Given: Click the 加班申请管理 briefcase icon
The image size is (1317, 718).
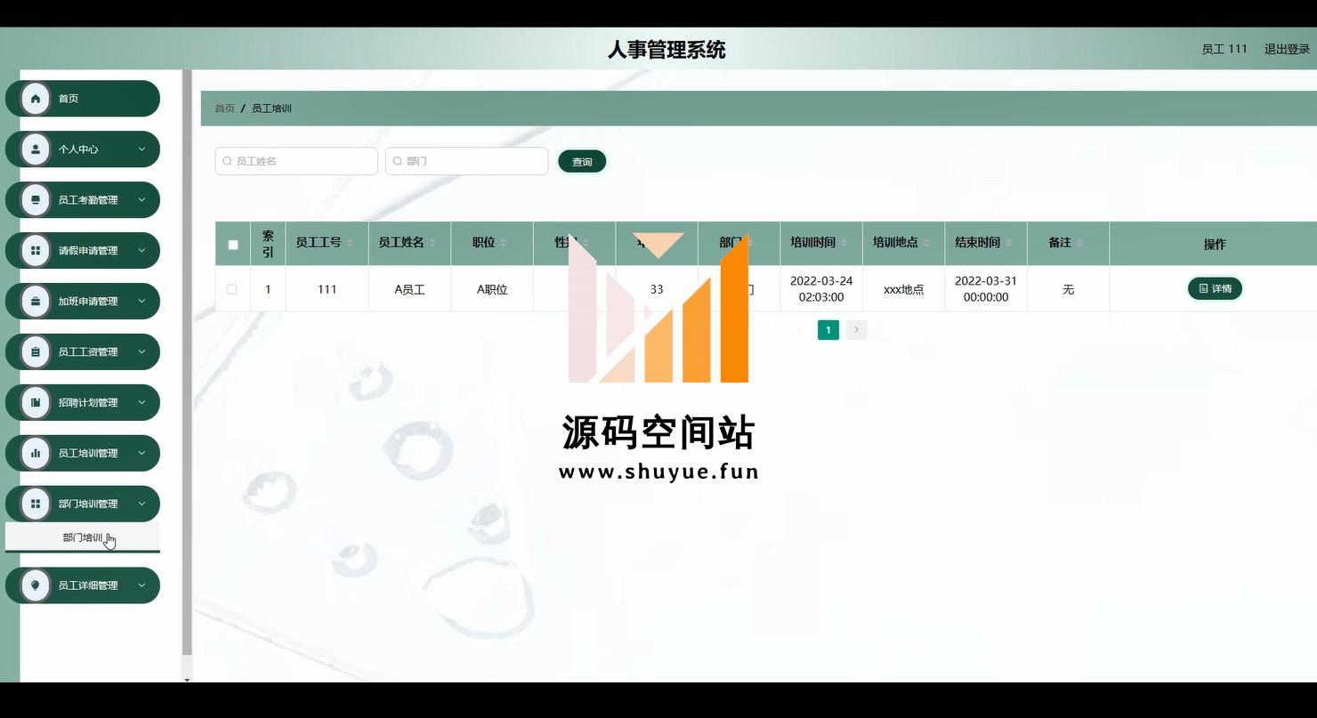Looking at the screenshot, I should [x=36, y=302].
